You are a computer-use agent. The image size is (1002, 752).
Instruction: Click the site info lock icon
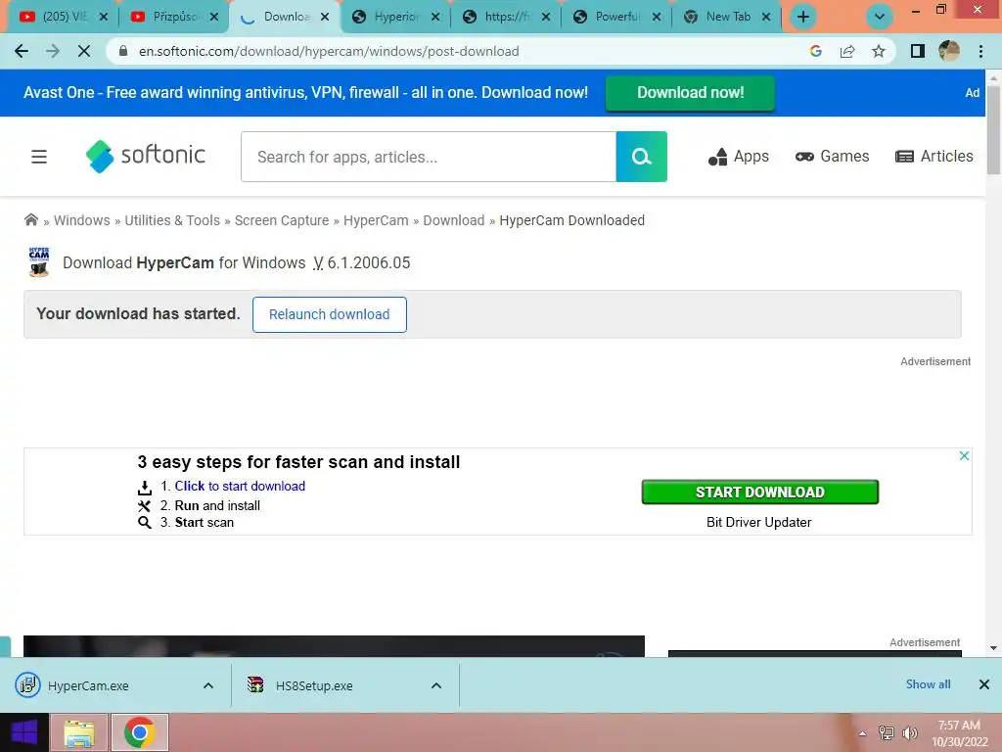coord(123,51)
